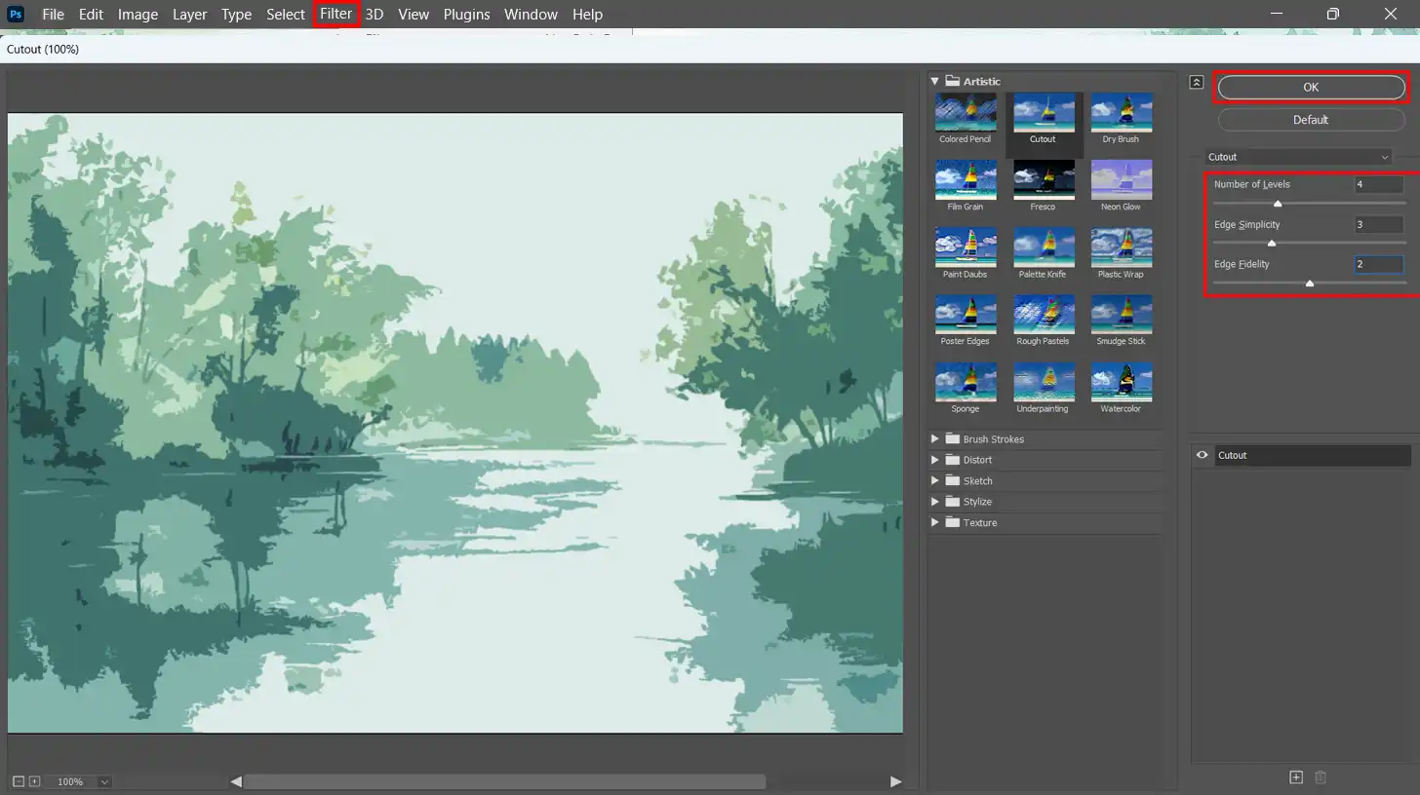This screenshot has height=795, width=1420.
Task: Pick the Plastic Wrap filter thumbnail
Action: 1121,246
